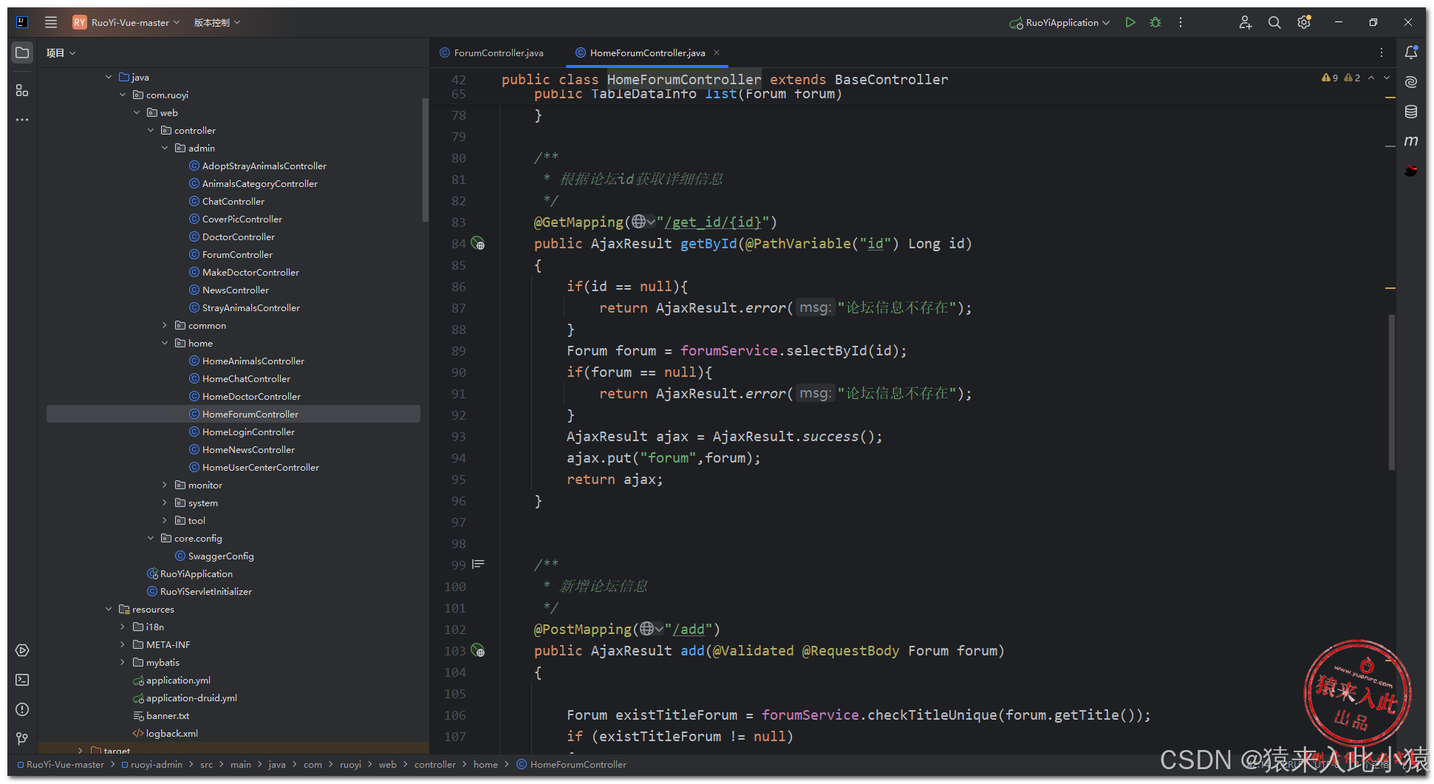Open the Services tool window icon

[22, 650]
